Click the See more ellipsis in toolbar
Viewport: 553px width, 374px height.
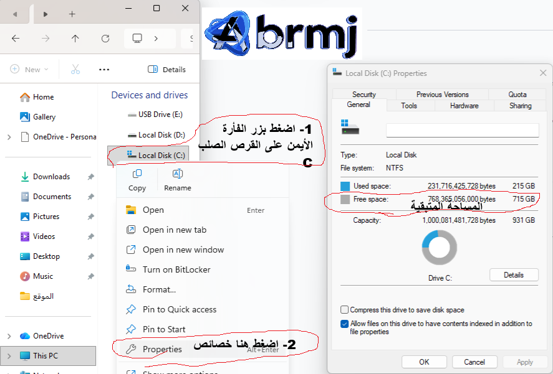tap(103, 70)
